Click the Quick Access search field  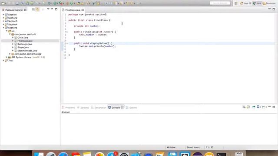point(220,3)
